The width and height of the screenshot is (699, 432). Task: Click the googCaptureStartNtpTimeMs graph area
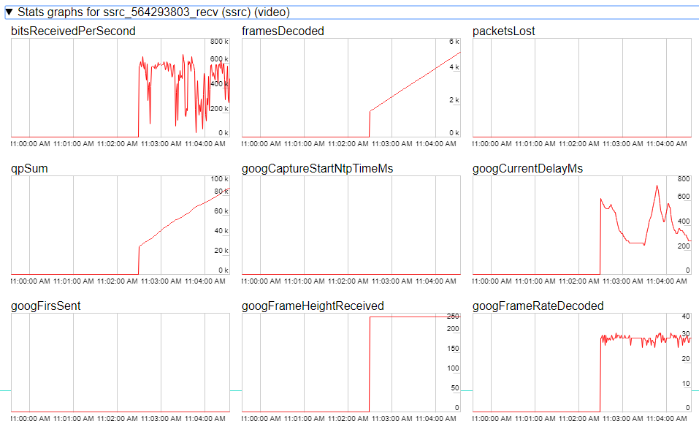(x=351, y=225)
